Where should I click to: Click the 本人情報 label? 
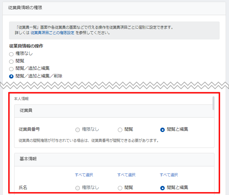click(x=21, y=99)
